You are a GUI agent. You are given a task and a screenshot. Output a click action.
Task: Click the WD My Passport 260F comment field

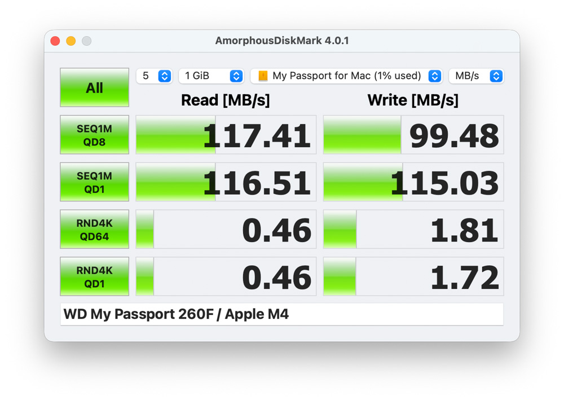(x=282, y=314)
